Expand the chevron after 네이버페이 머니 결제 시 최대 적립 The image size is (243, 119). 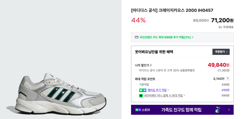(x=184, y=96)
